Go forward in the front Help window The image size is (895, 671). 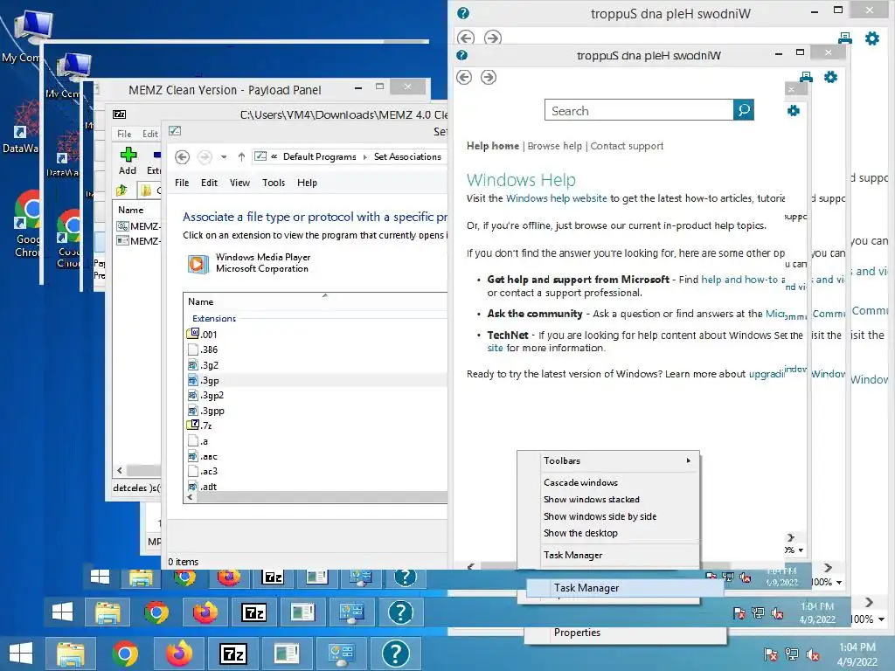coord(489,77)
